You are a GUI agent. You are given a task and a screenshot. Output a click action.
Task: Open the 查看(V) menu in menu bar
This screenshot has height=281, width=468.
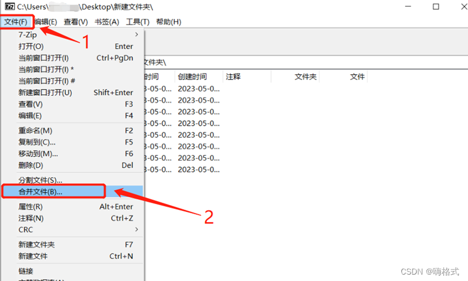[x=76, y=22]
